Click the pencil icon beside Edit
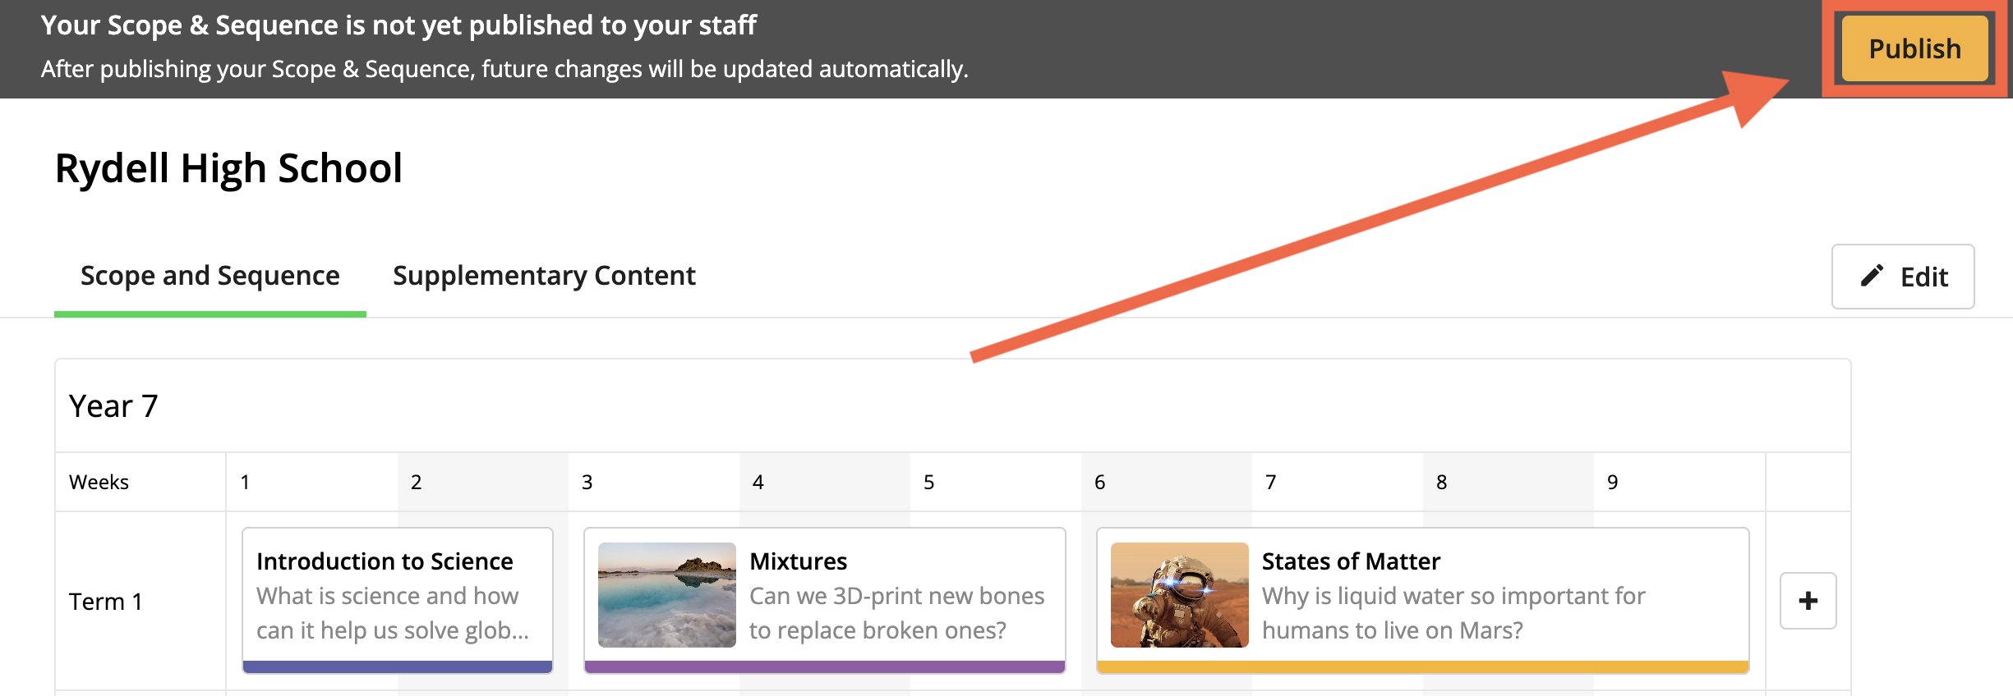Screen dimensions: 2013x696 tap(1871, 276)
